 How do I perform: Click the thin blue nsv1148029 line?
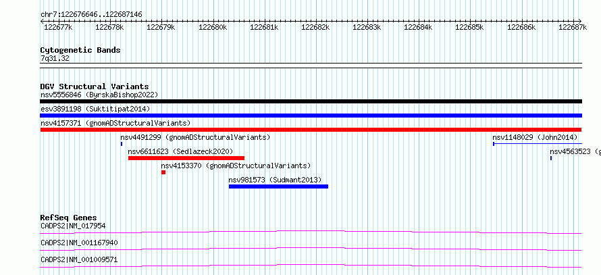pos(538,144)
